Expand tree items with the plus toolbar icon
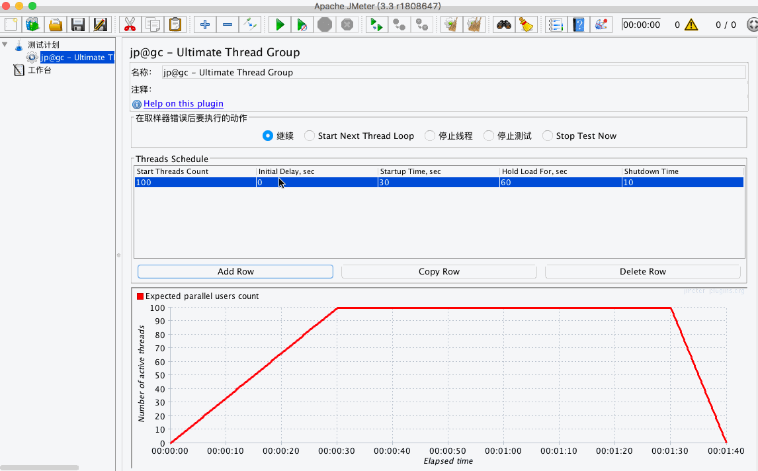This screenshot has height=471, width=758. (x=204, y=24)
